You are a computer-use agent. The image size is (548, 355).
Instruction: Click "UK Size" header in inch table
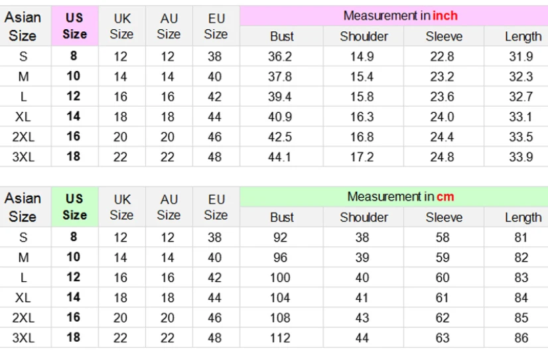(x=121, y=27)
